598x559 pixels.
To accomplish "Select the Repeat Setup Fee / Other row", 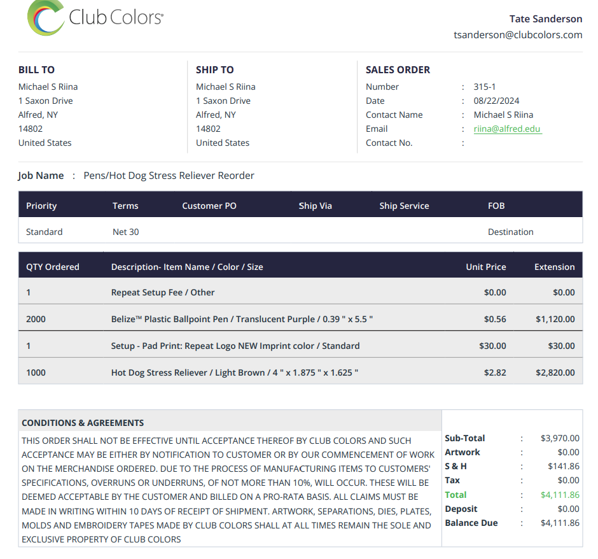I will [x=300, y=292].
